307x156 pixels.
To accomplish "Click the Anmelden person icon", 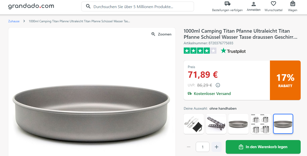I will pos(253,4).
